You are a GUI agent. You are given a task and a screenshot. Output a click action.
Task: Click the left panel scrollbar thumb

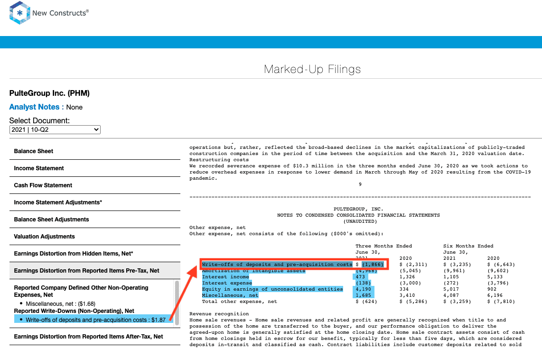click(177, 303)
